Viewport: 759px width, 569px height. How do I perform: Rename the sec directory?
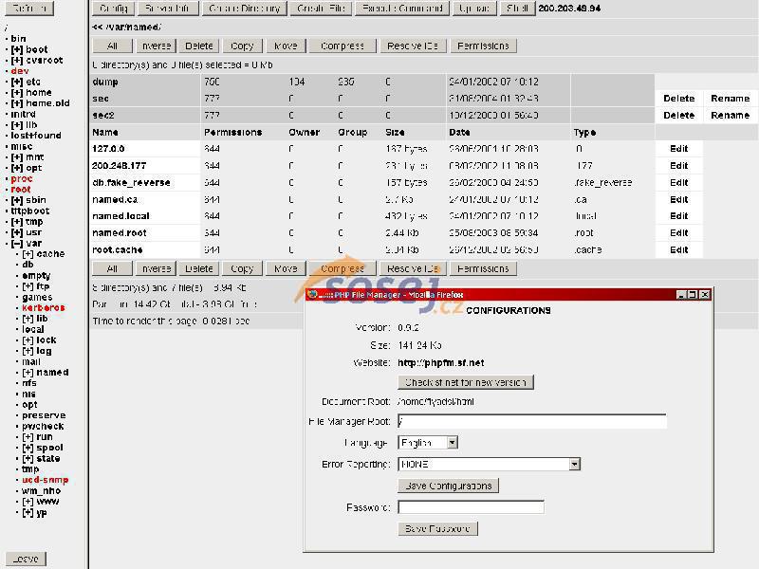tap(730, 99)
